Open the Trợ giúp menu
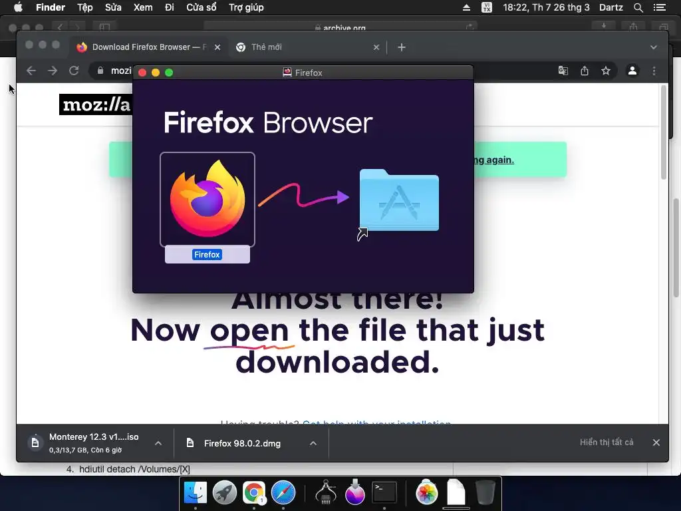 (246, 7)
